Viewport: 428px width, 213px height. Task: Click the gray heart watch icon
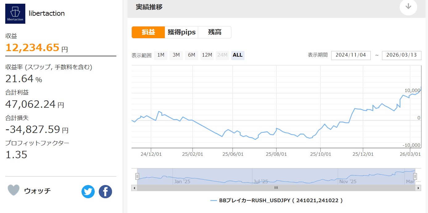[14, 190]
